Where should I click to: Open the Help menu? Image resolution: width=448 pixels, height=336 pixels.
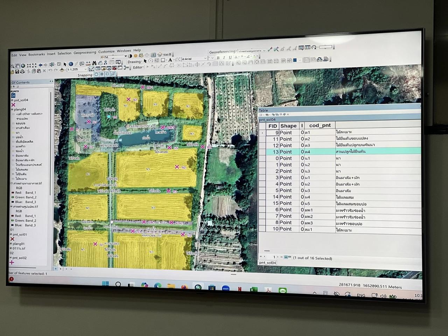(137, 50)
